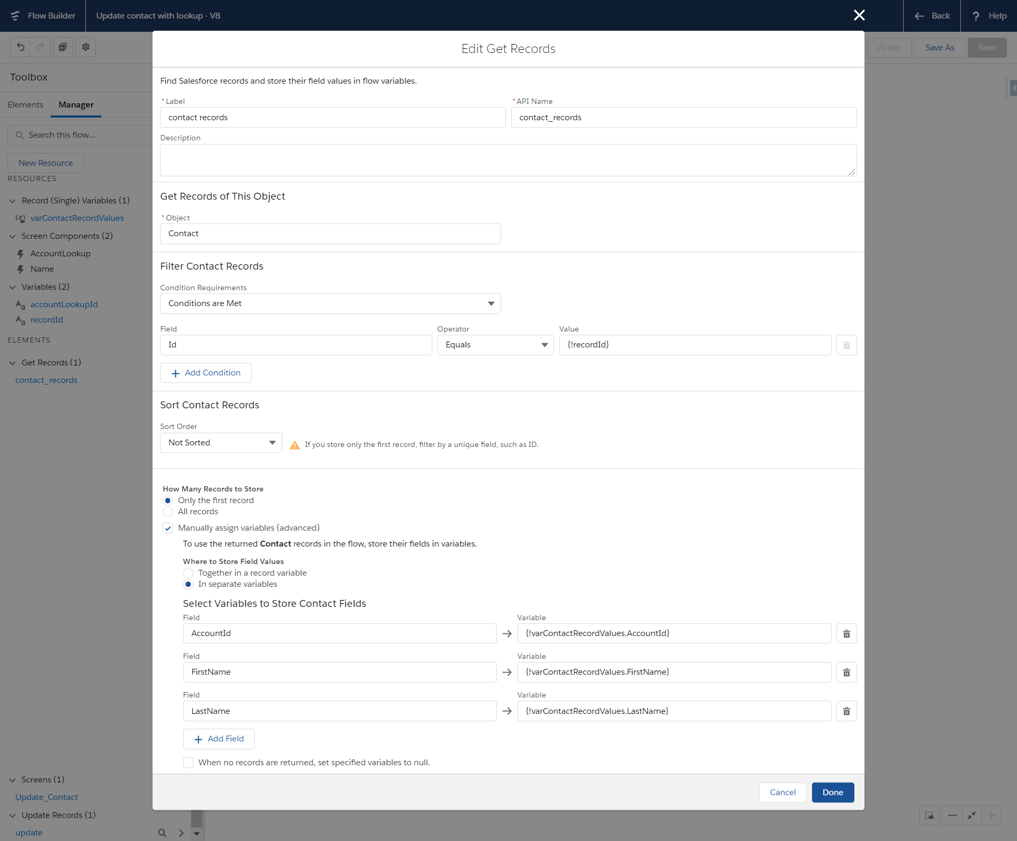Switch to the Manager tab
This screenshot has width=1017, height=841.
[x=76, y=105]
